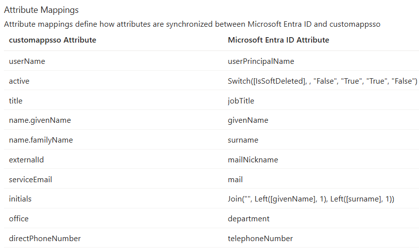Screen dimensions: 419x251
Task: Select the name.givenName attribute
Action: coord(40,120)
